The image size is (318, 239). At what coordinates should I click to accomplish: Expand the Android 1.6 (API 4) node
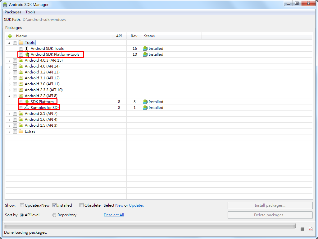tap(9, 120)
